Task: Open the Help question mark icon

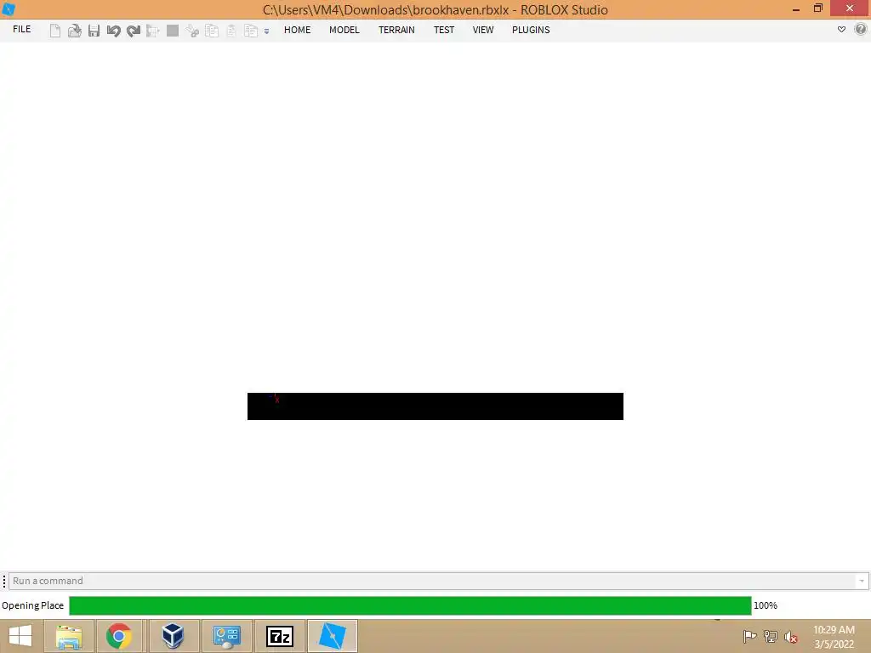Action: pyautogui.click(x=861, y=29)
